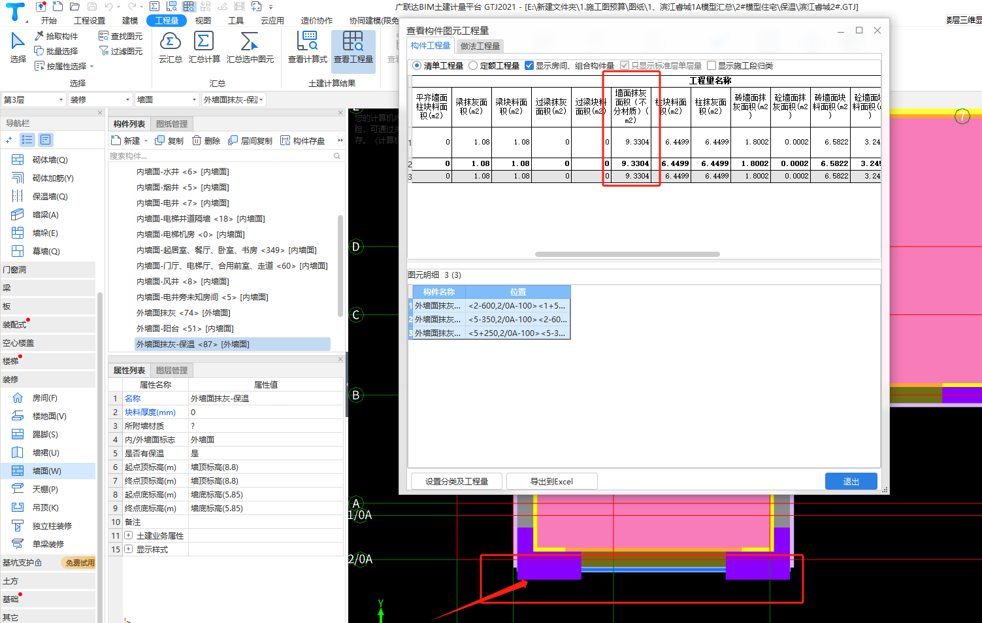Open 查看计算式 viewer
This screenshot has width=982, height=623.
point(307,47)
